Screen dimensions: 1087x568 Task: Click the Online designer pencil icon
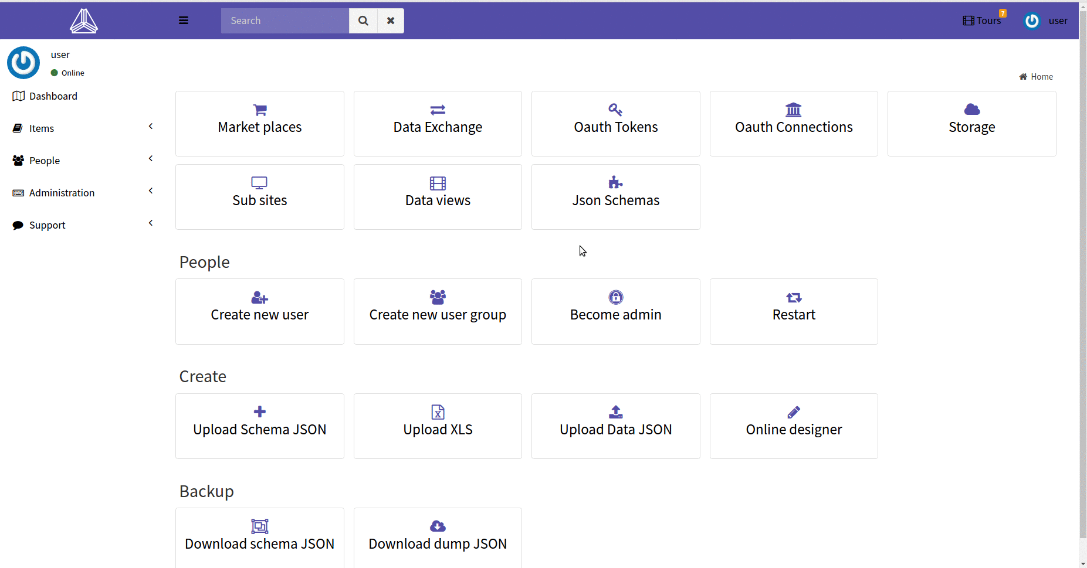point(794,412)
